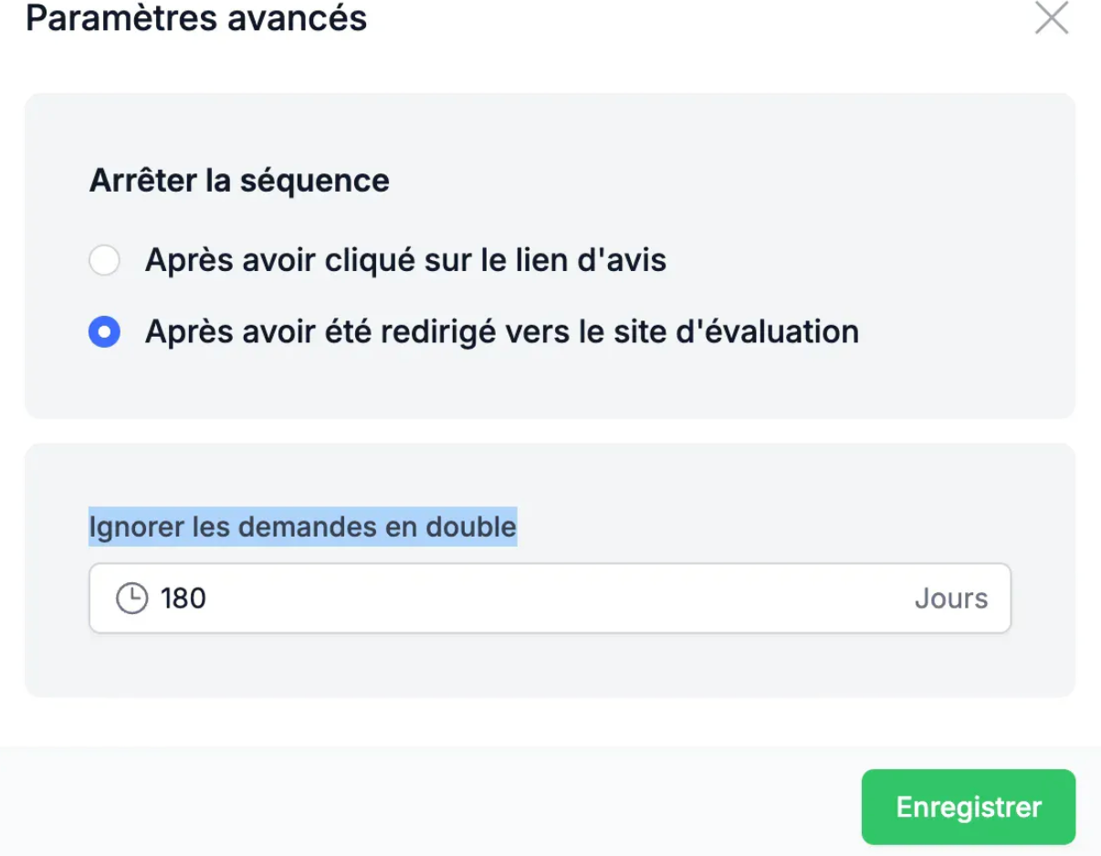Viewport: 1101px width, 856px height.
Task: Click the label text "Après avoir cliqué sur le lien d'avis"
Action: 405,260
